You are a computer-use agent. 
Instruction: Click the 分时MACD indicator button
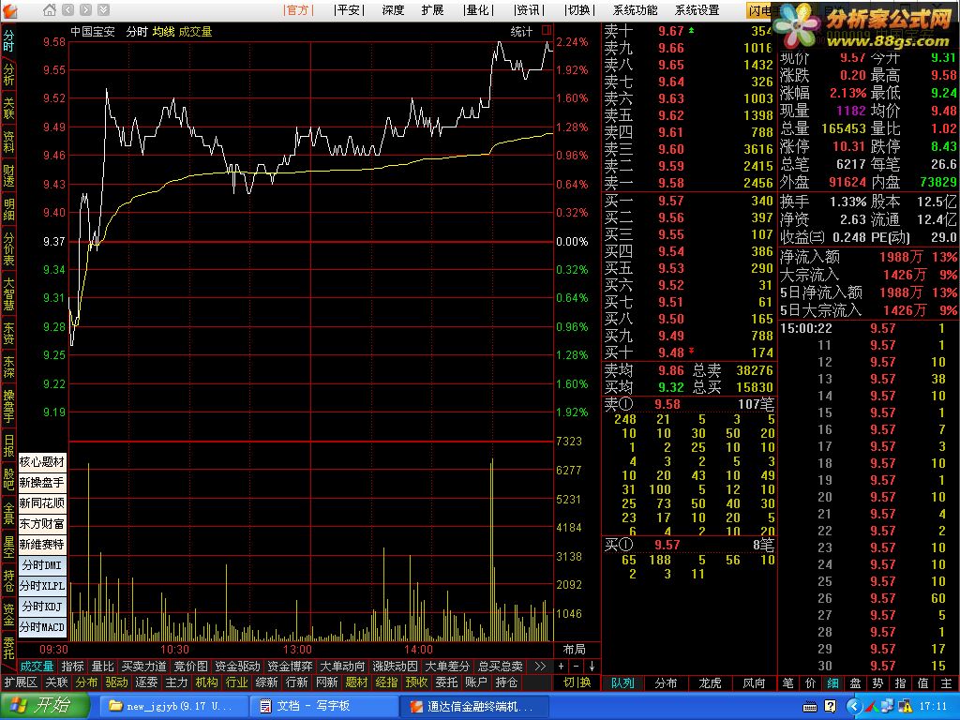(x=41, y=627)
